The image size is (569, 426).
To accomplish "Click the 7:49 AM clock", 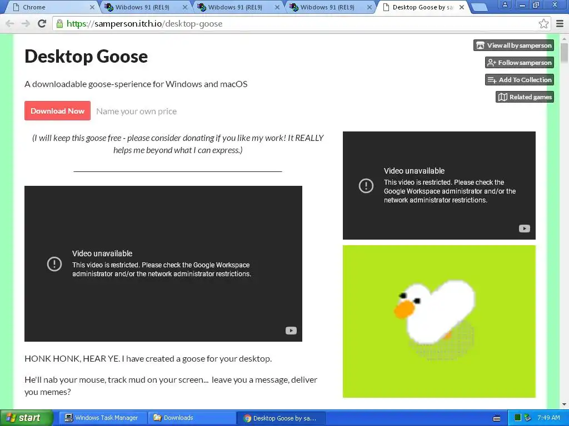I will coord(548,418).
